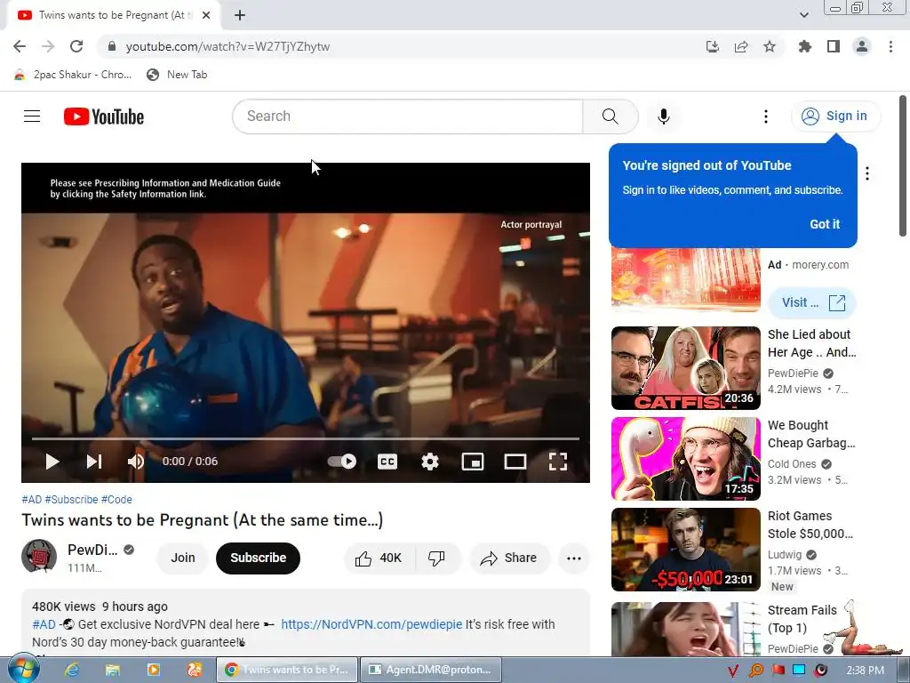The image size is (910, 683).
Task: Select the Twins wants to be Pregnant tab
Action: 114,16
